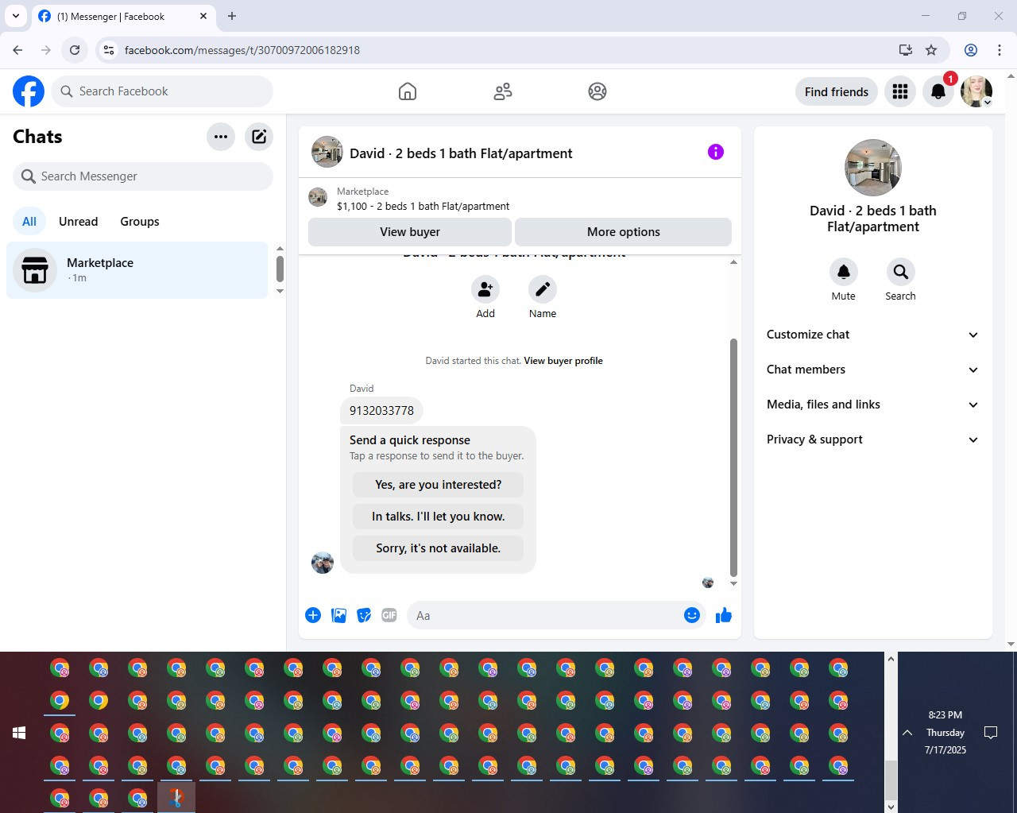The image size is (1017, 813).
Task: Open more actions plus icon in composer
Action: pyautogui.click(x=313, y=615)
